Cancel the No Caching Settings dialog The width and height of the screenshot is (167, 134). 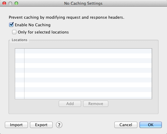point(126,125)
